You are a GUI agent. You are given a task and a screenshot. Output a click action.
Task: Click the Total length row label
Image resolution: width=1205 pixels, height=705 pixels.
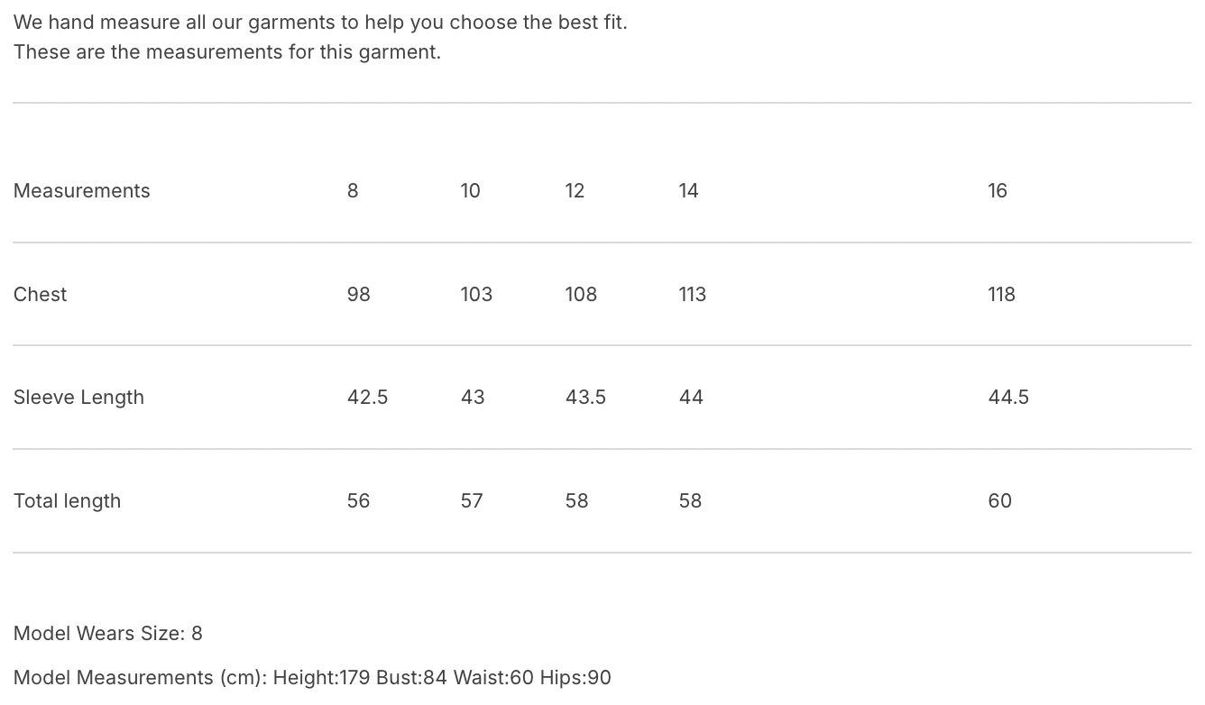(68, 501)
